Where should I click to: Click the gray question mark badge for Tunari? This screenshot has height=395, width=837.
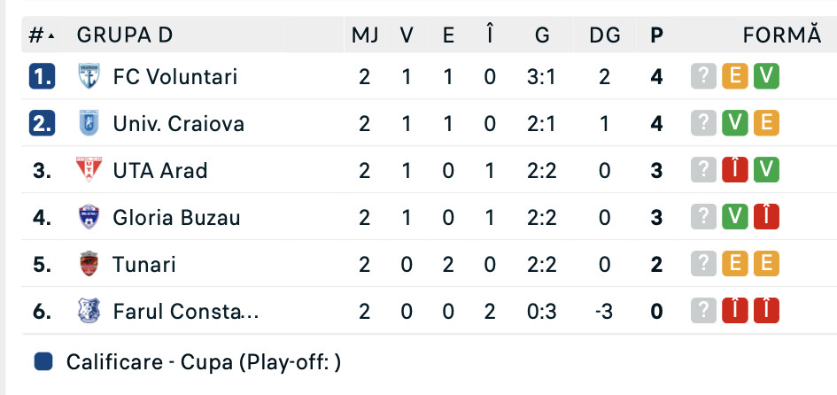pyautogui.click(x=702, y=264)
